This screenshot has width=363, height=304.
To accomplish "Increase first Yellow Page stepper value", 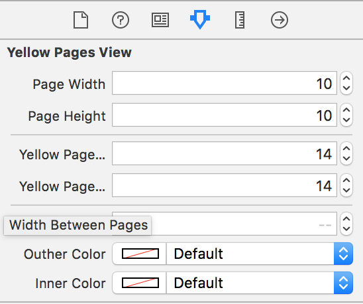I will tap(346, 149).
